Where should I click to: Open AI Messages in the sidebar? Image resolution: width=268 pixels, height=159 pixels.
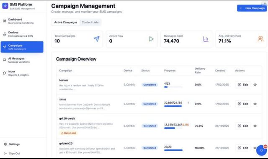pos(22,60)
